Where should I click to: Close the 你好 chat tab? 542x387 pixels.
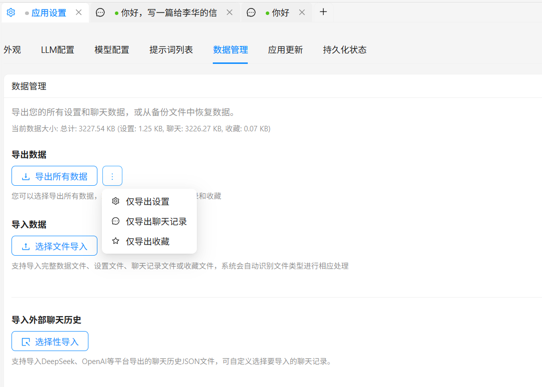tap(302, 12)
